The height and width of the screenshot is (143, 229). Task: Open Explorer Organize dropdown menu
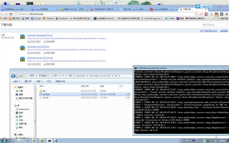click(x=17, y=81)
